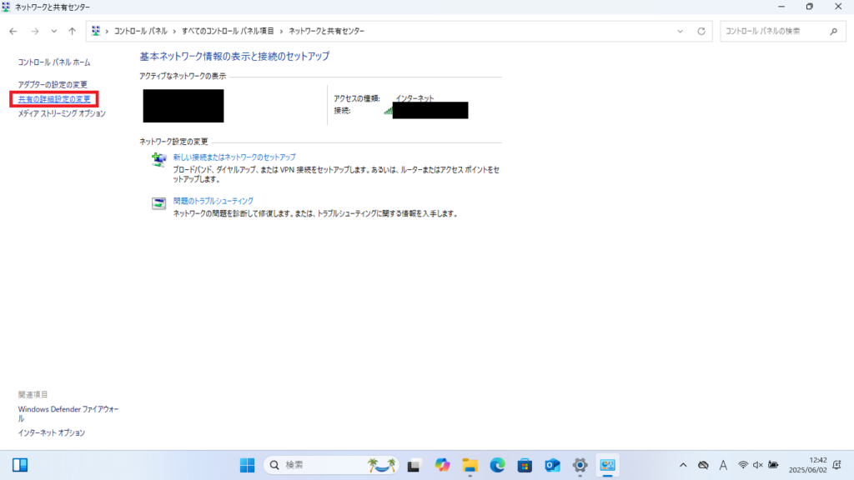Screen dimensions: 854x480
Task: Open the tray Wi-Fi network icon
Action: pos(743,465)
